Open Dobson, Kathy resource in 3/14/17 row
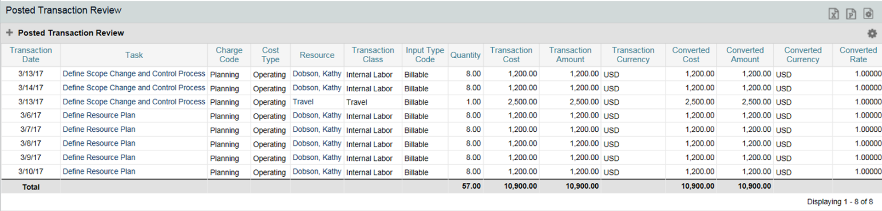The width and height of the screenshot is (882, 211). 317,88
